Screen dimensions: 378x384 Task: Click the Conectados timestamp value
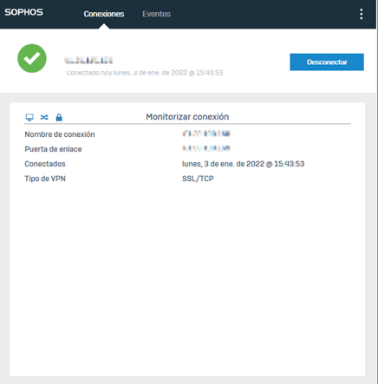tap(243, 164)
